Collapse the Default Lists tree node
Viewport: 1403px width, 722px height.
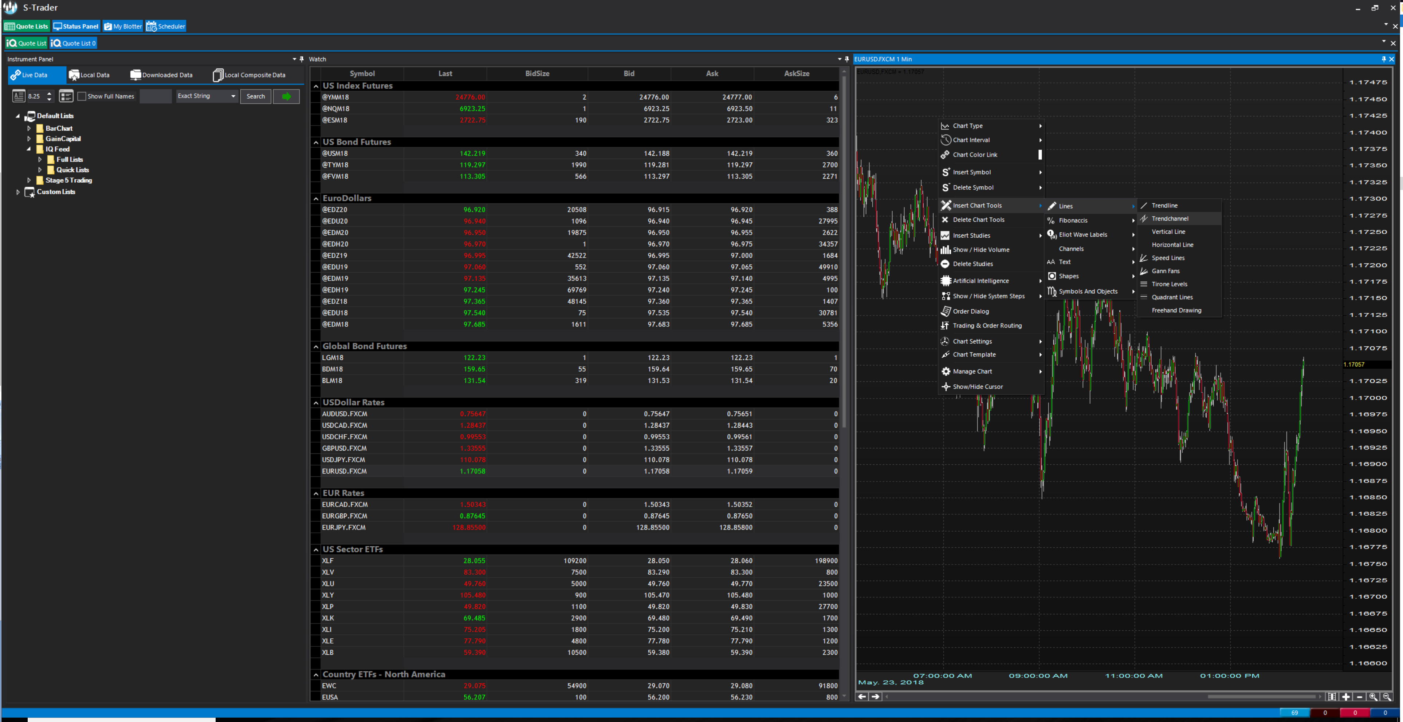point(17,116)
